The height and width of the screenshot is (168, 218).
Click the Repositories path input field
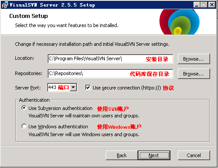pos(111,74)
